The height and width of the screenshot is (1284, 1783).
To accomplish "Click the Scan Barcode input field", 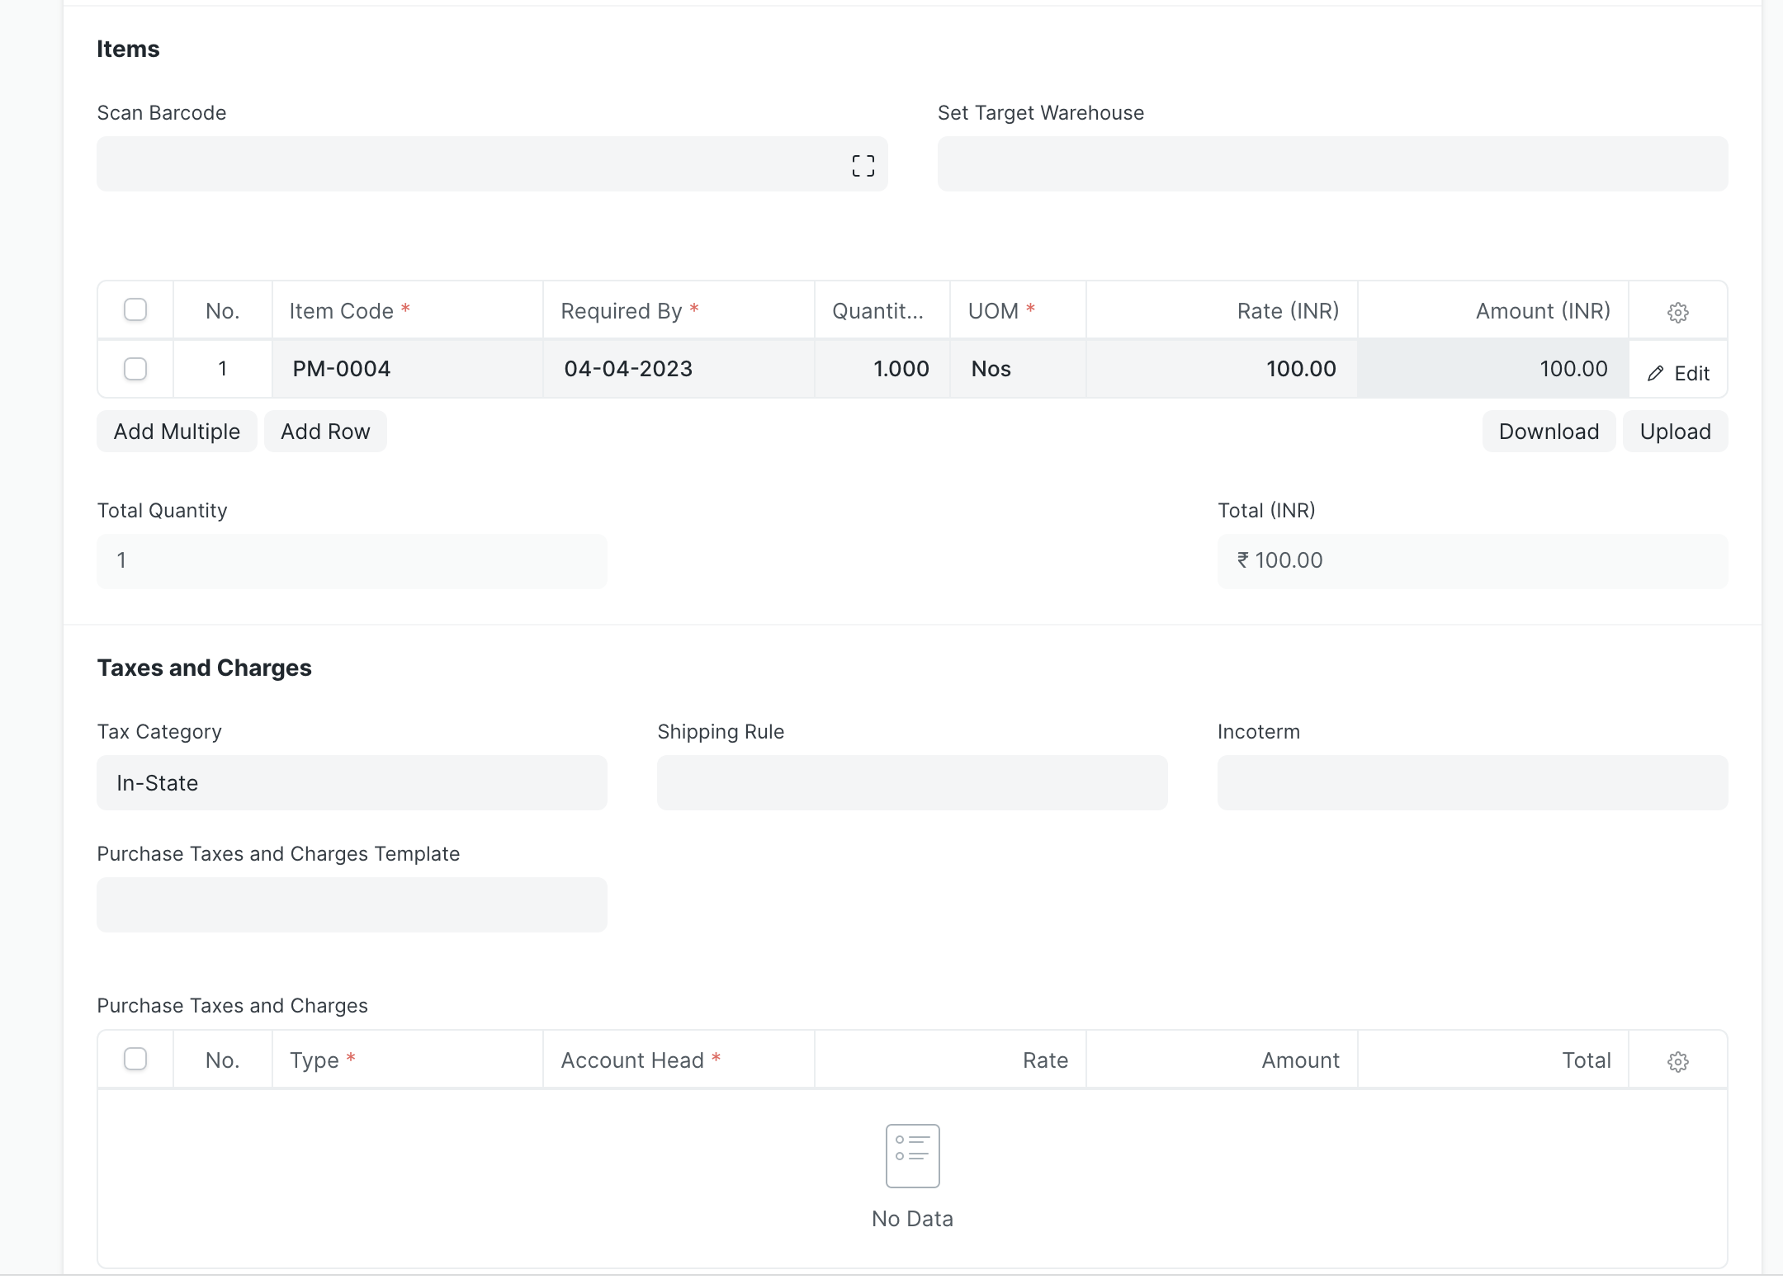I will coord(492,163).
